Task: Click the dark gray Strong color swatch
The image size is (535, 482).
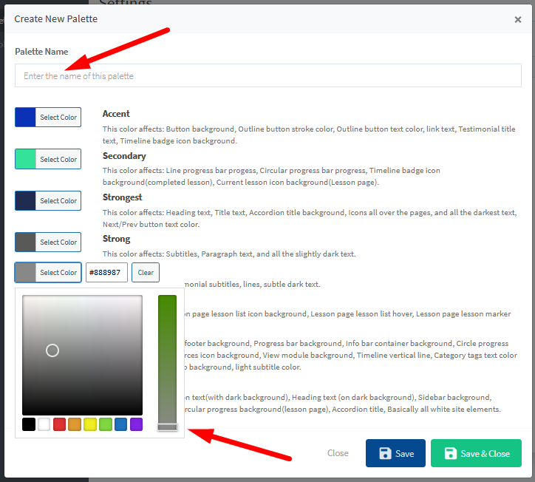Action: point(25,242)
